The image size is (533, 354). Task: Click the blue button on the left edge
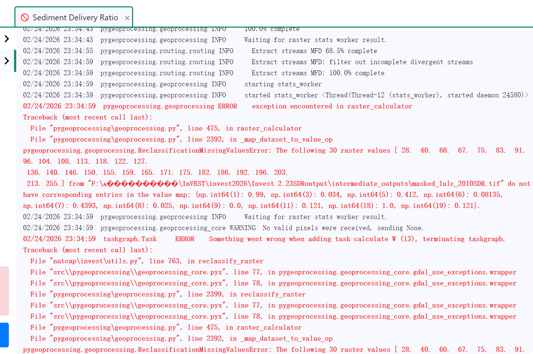click(4, 335)
